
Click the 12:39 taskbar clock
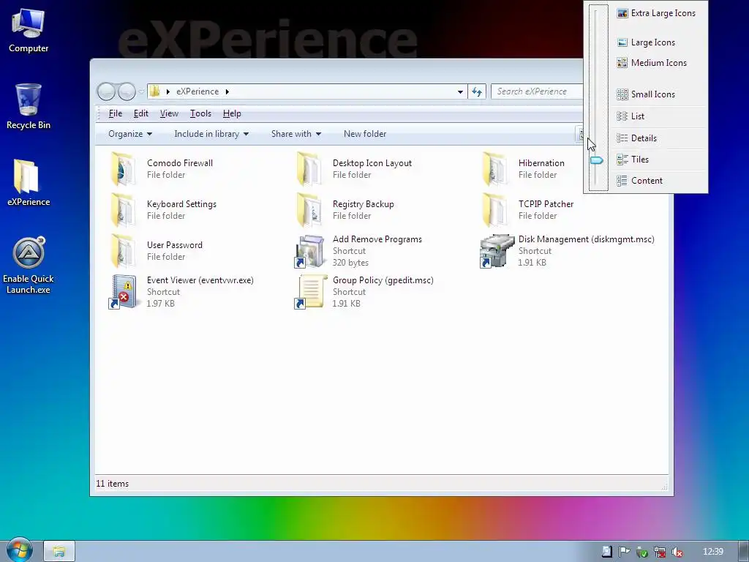click(x=712, y=552)
